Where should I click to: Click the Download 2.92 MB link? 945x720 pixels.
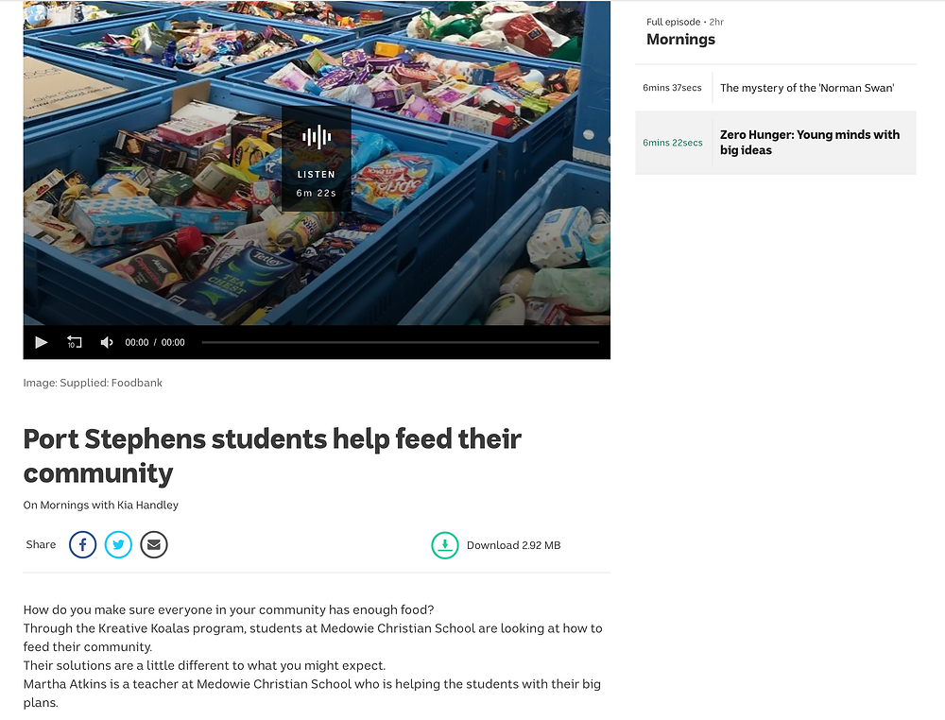pos(513,545)
